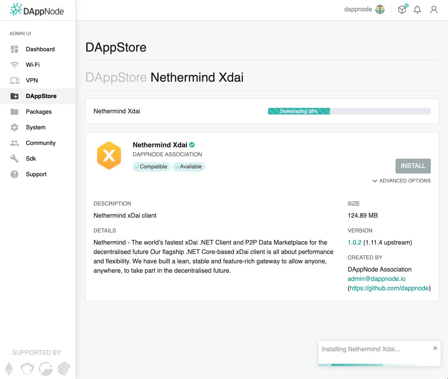Viewport: 448px width, 379px height.
Task: Open Wi-Fi settings page
Action: [x=38, y=65]
